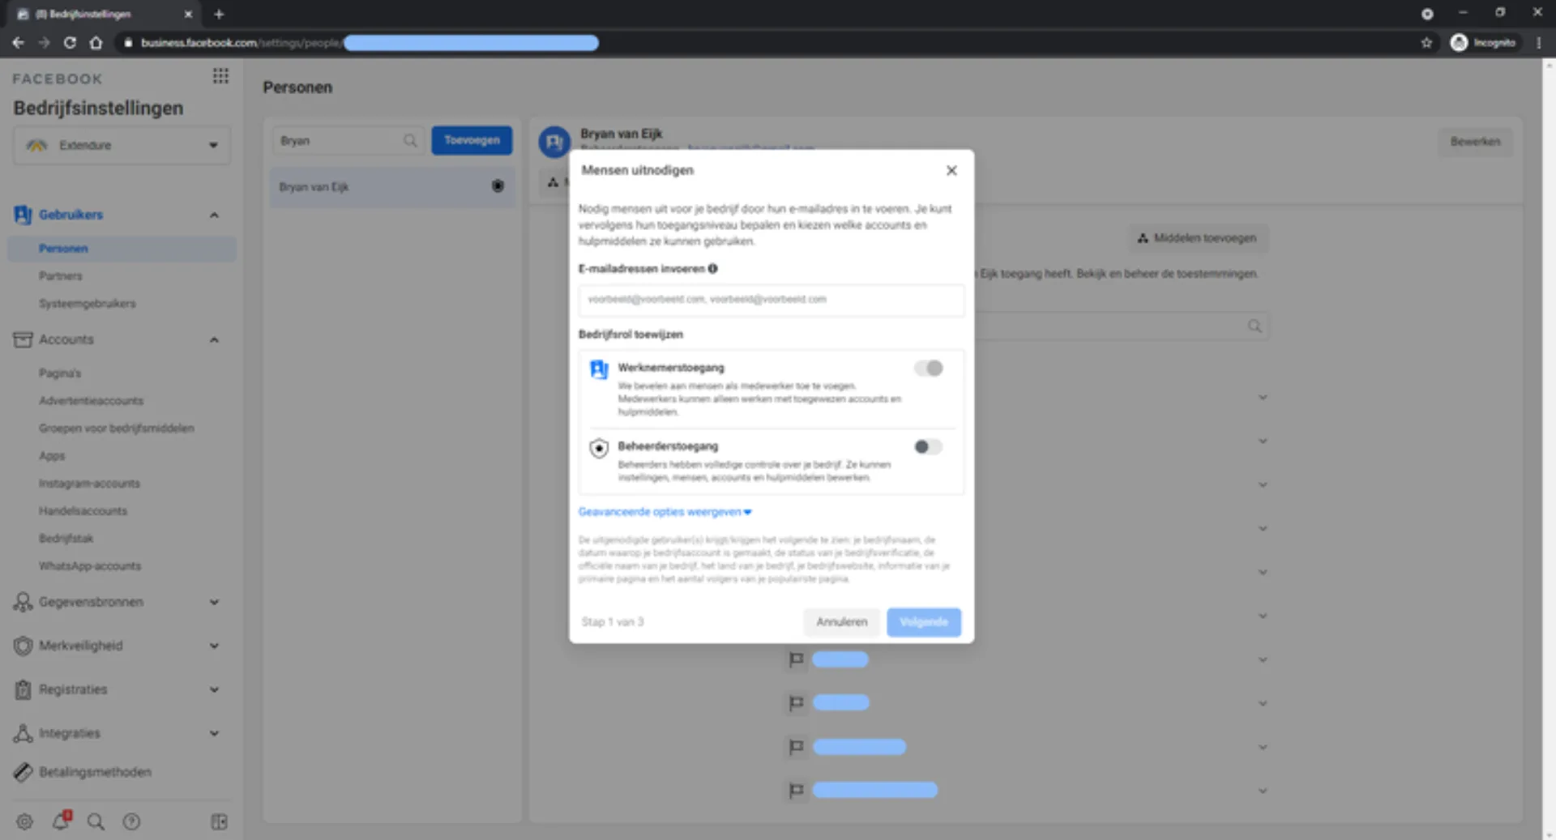1556x840 pixels.
Task: Click E-mailadressen input field
Action: (x=772, y=300)
